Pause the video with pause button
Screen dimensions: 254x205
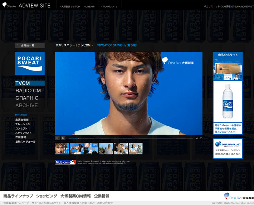click(x=57, y=138)
